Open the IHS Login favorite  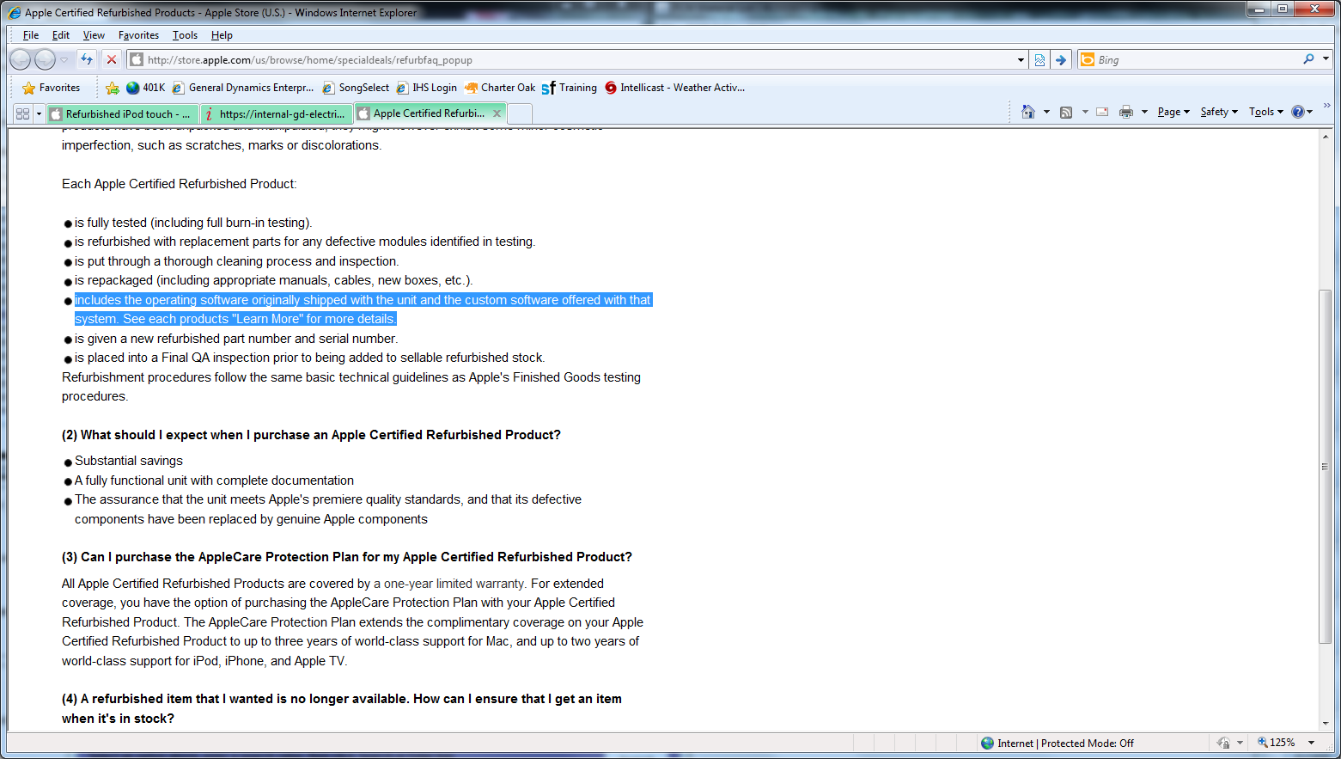[426, 88]
